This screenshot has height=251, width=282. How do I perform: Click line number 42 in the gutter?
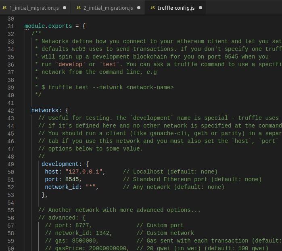pyautogui.click(x=10, y=111)
